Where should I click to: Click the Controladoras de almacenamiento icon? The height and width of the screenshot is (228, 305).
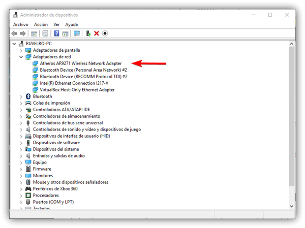28,116
